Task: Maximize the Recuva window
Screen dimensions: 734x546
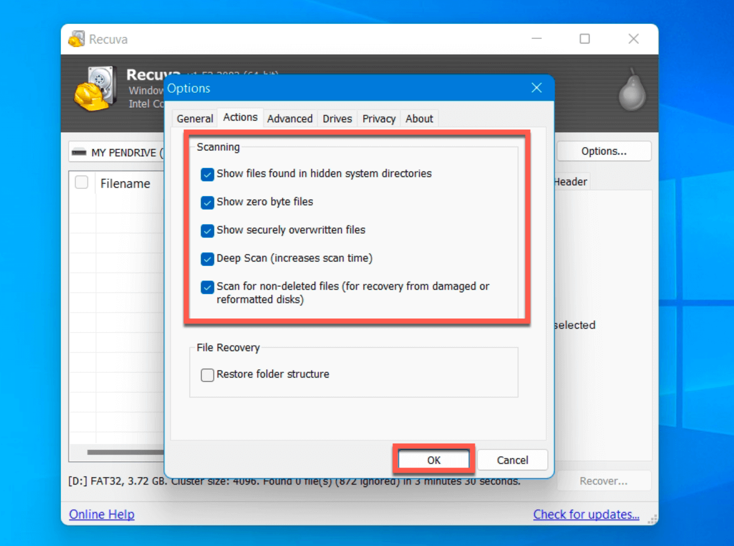Action: click(x=585, y=39)
